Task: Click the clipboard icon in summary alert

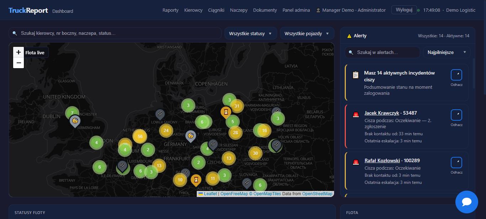Action: (355, 75)
